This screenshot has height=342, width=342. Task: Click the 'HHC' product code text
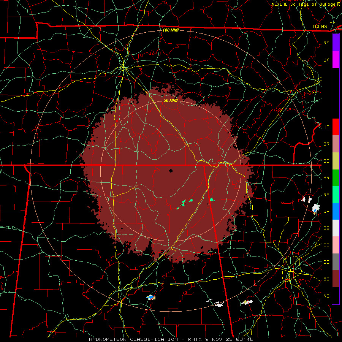[x=334, y=23]
